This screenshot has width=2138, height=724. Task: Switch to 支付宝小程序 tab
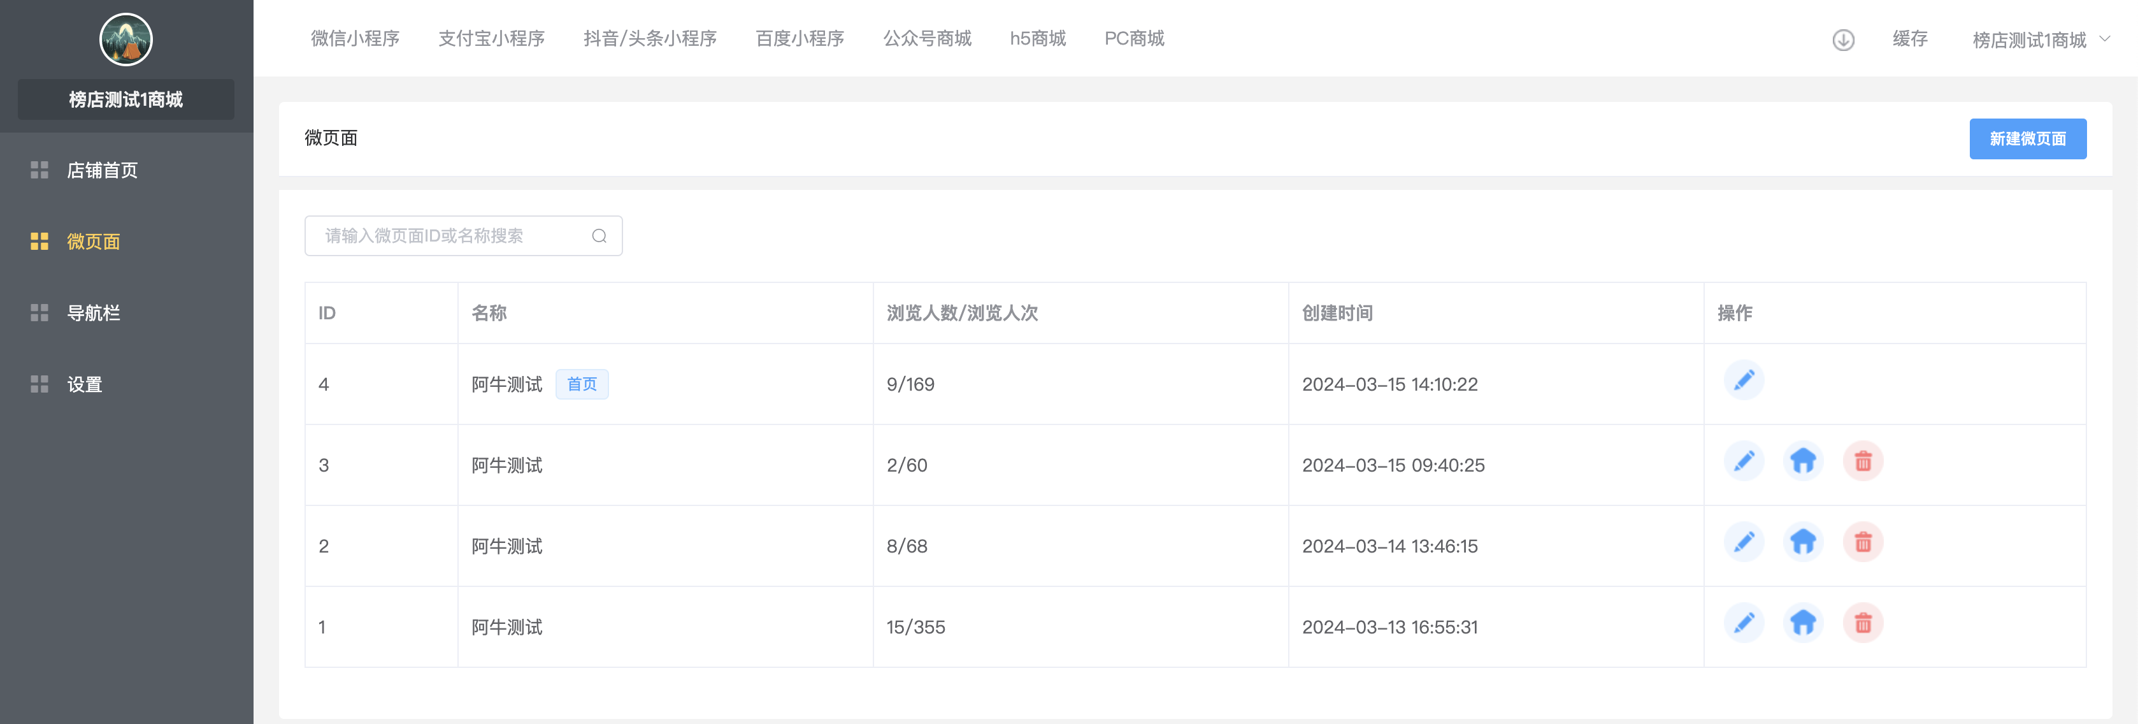pos(491,38)
